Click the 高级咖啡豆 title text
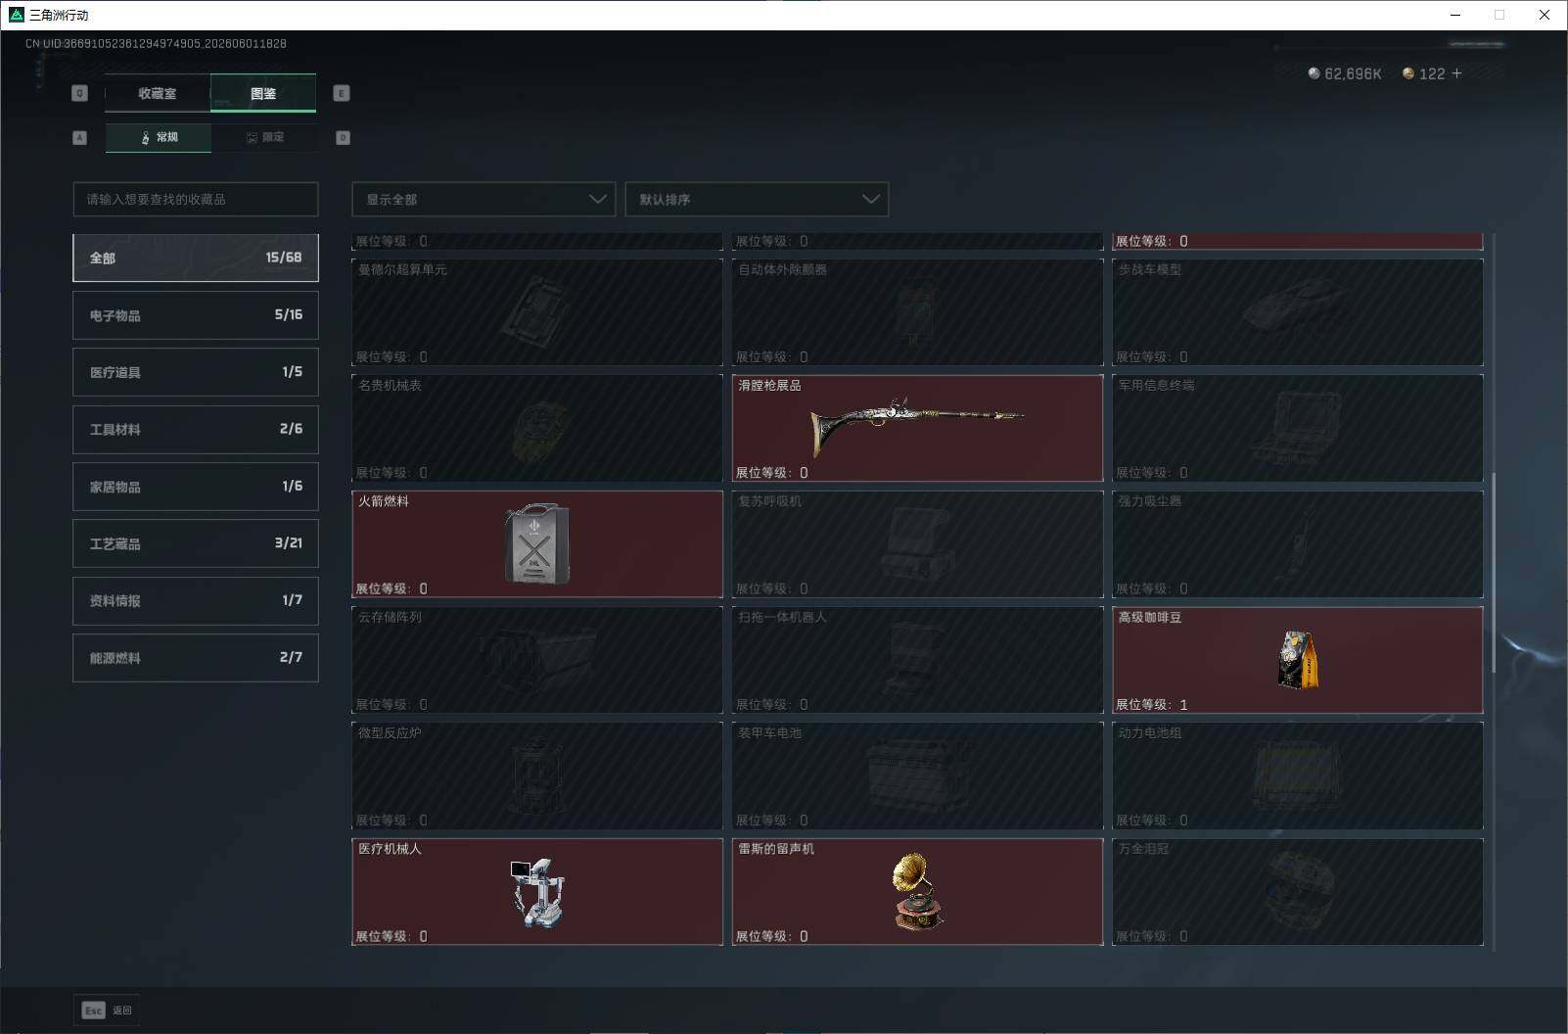Image resolution: width=1568 pixels, height=1034 pixels. point(1150,617)
